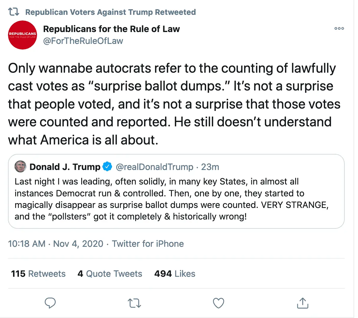This screenshot has height=318, width=358.
Task: Click the @ForTheRuleOfLaw handle
Action: (83, 41)
